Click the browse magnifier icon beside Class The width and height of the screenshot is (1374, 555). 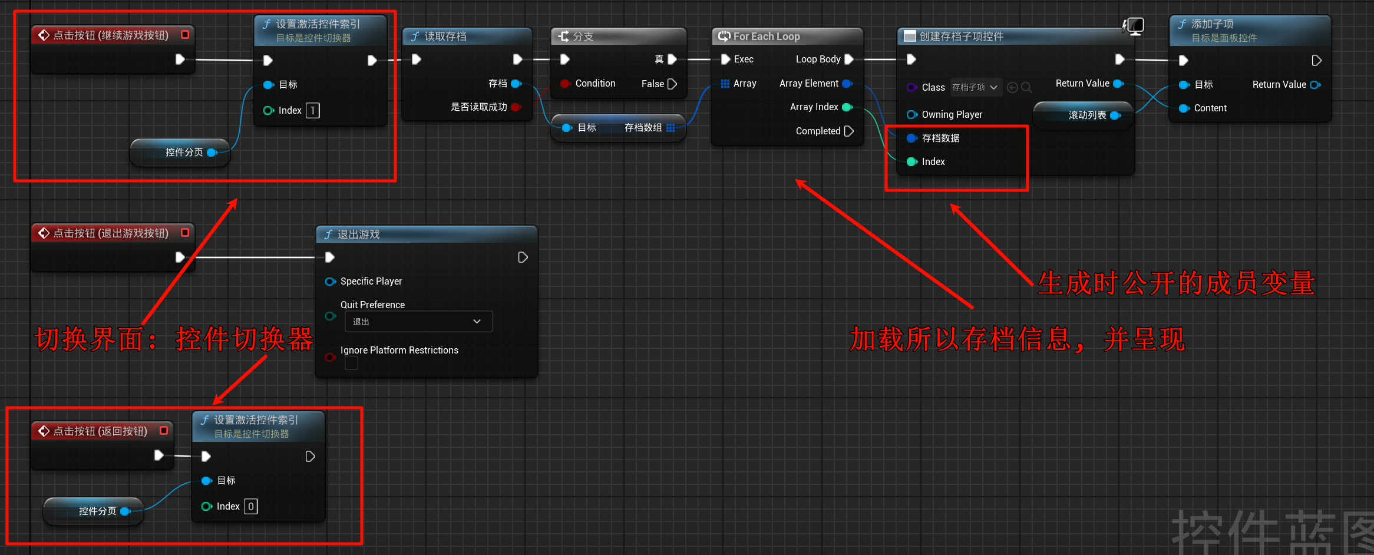pos(1026,87)
